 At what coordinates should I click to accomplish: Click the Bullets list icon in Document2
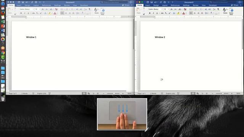(x=190, y=9)
